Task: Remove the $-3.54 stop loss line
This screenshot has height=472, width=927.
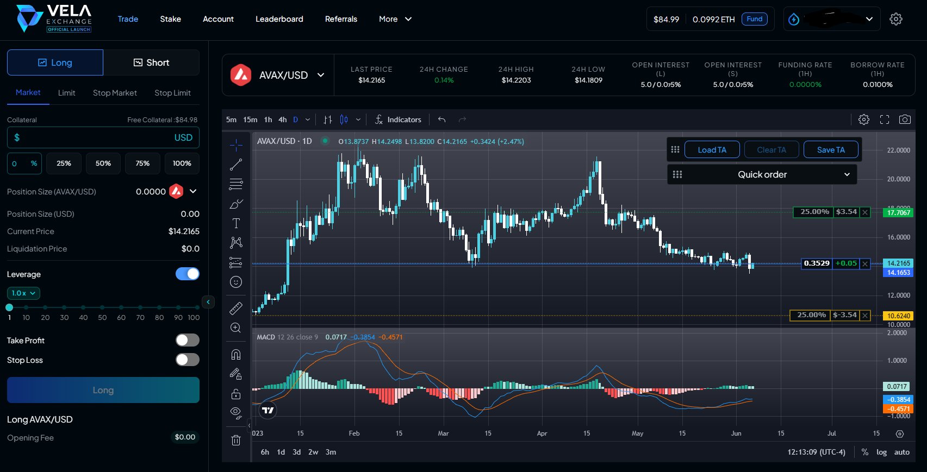Action: pos(865,316)
